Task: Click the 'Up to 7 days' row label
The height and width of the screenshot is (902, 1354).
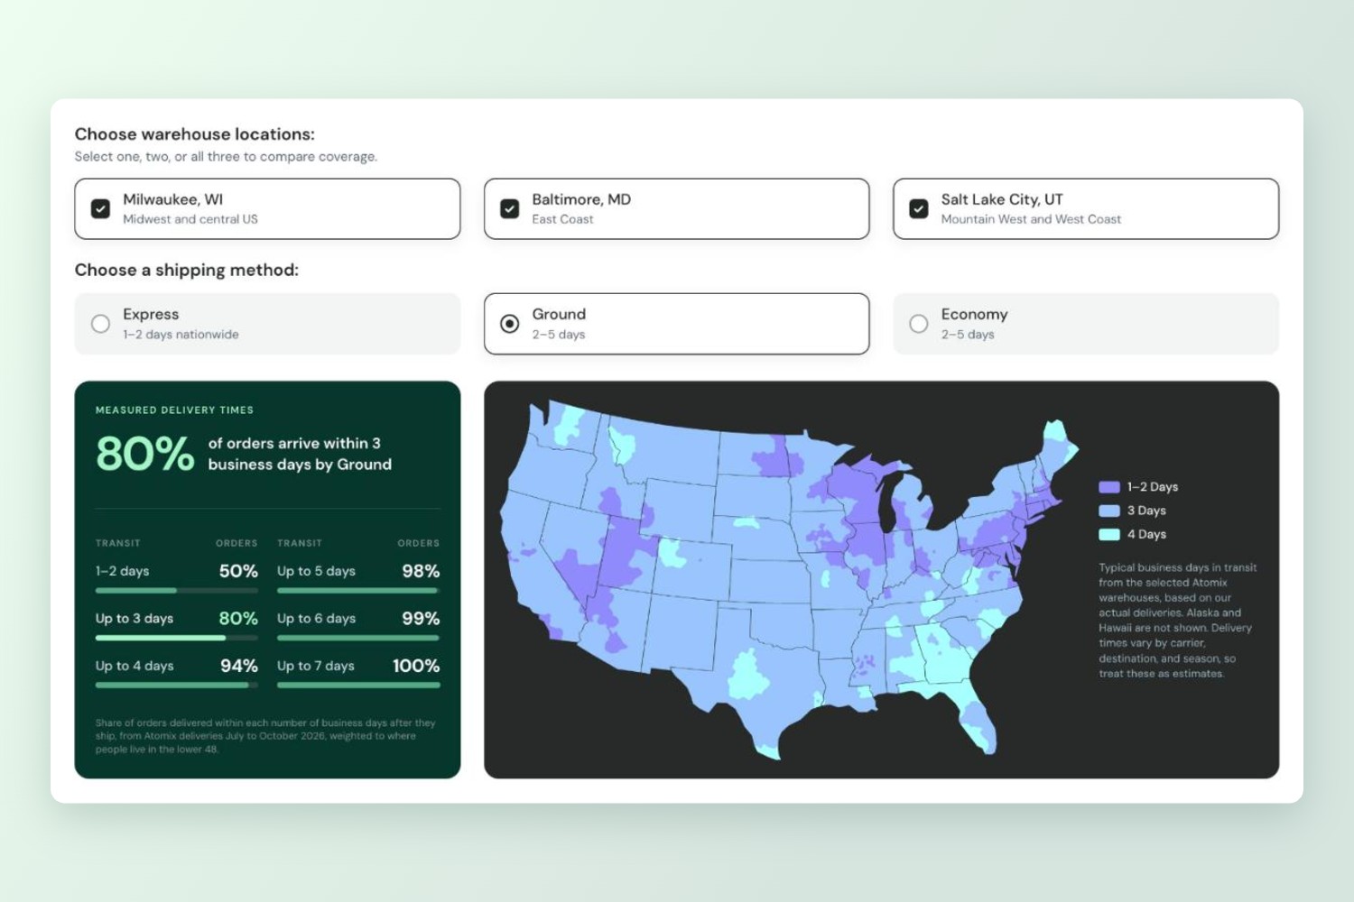Action: [x=316, y=666]
